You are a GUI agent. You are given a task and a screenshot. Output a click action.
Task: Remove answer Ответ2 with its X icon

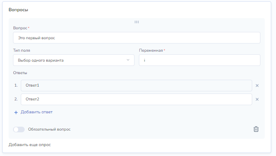pos(257,100)
